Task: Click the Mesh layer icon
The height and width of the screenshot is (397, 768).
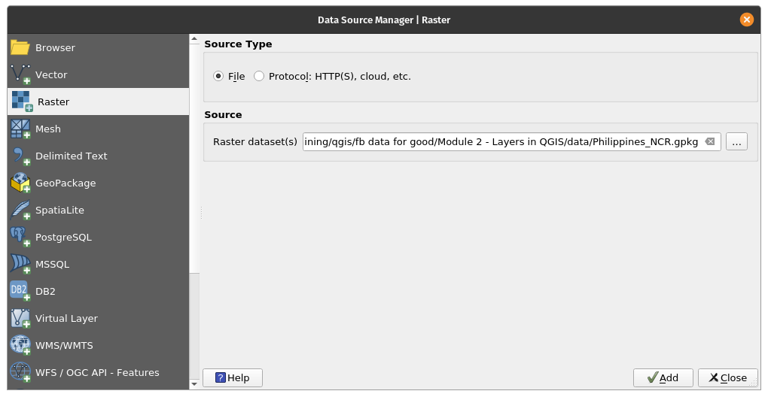Action: (x=20, y=129)
